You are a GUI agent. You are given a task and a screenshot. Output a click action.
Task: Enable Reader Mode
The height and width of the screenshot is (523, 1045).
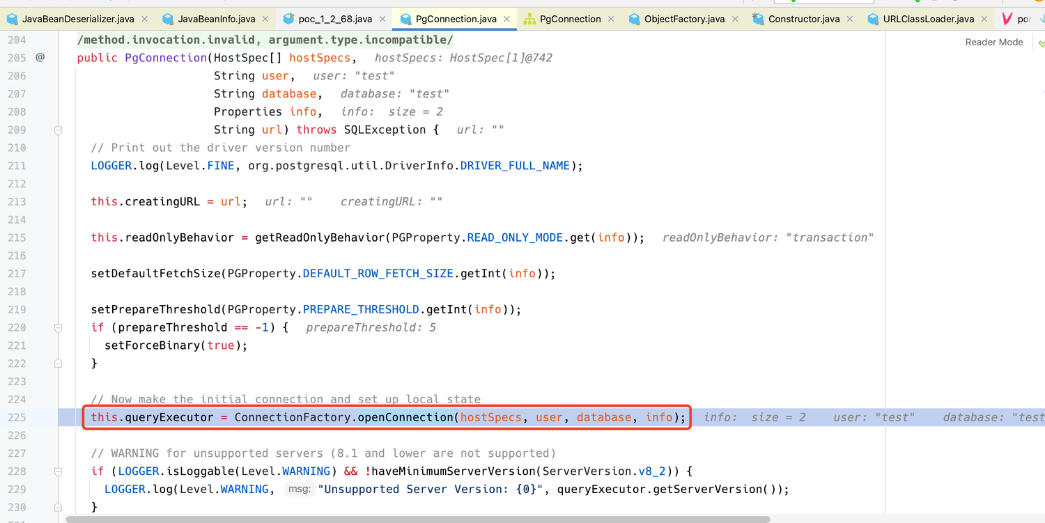[993, 42]
